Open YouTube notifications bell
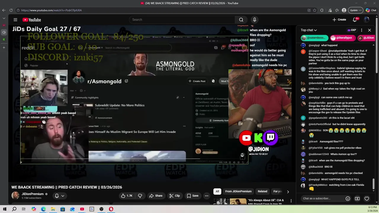 coord(355,20)
